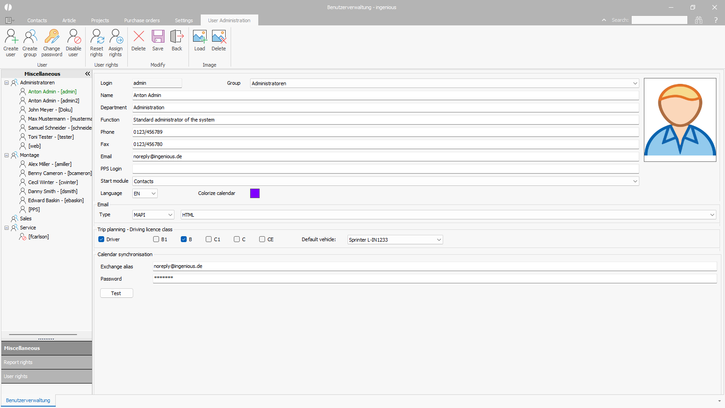
Task: Uncheck the Driver checkbox
Action: 101,239
